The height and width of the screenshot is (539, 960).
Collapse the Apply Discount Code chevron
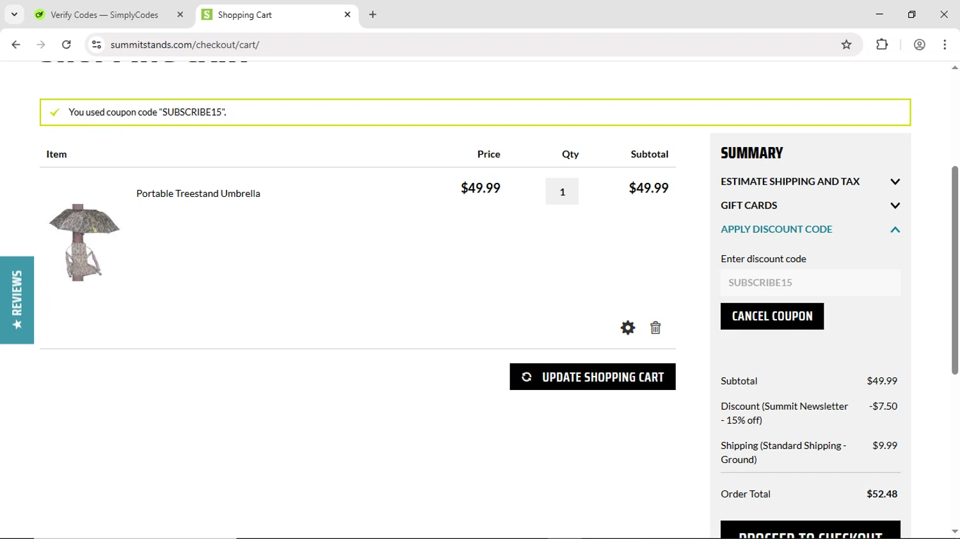tap(895, 230)
